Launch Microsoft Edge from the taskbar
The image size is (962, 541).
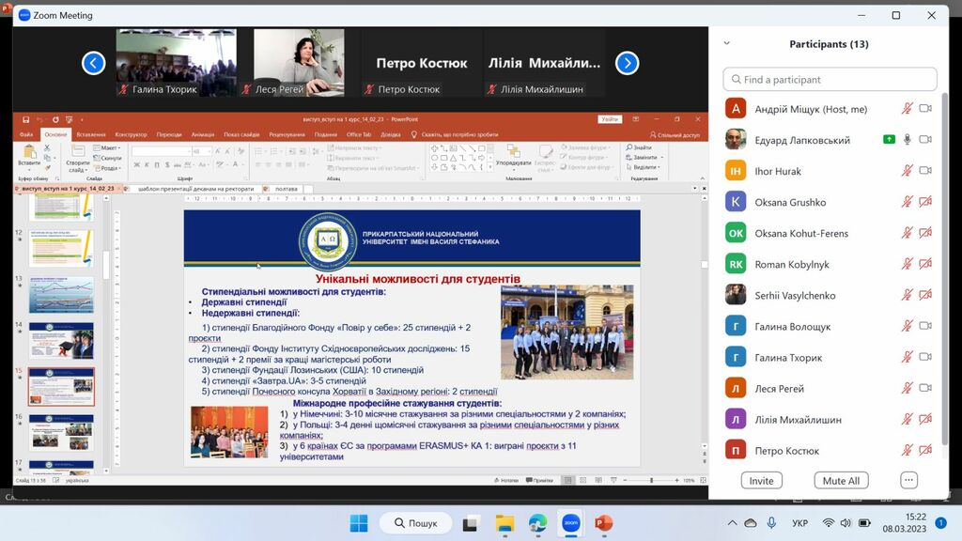[537, 523]
